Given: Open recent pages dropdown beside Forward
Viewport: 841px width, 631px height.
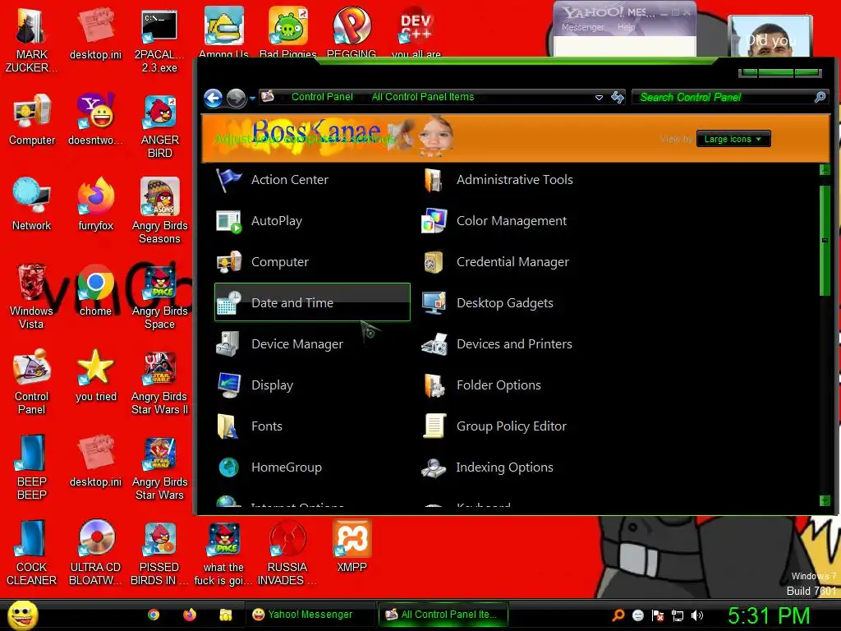Looking at the screenshot, I should pos(252,99).
